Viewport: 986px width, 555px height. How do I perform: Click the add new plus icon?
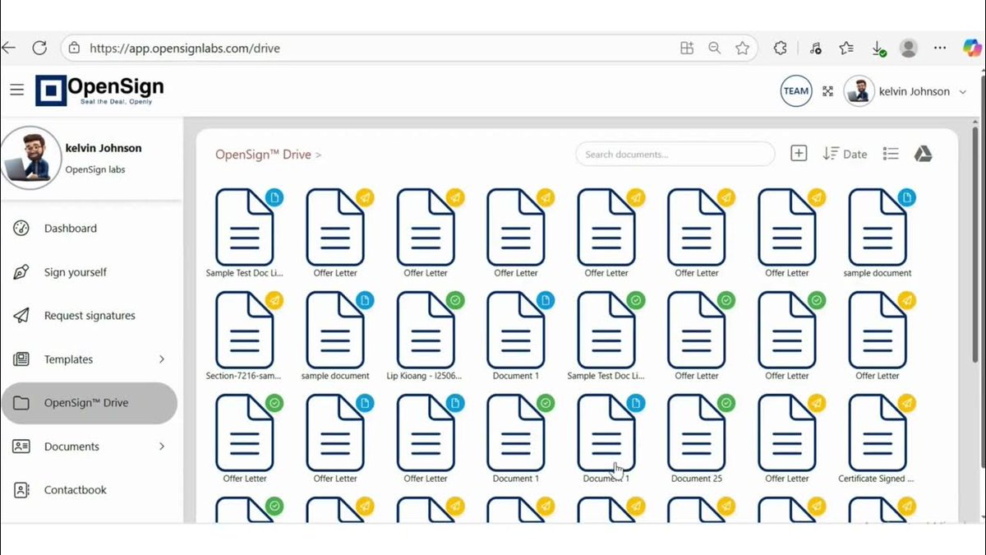(799, 154)
